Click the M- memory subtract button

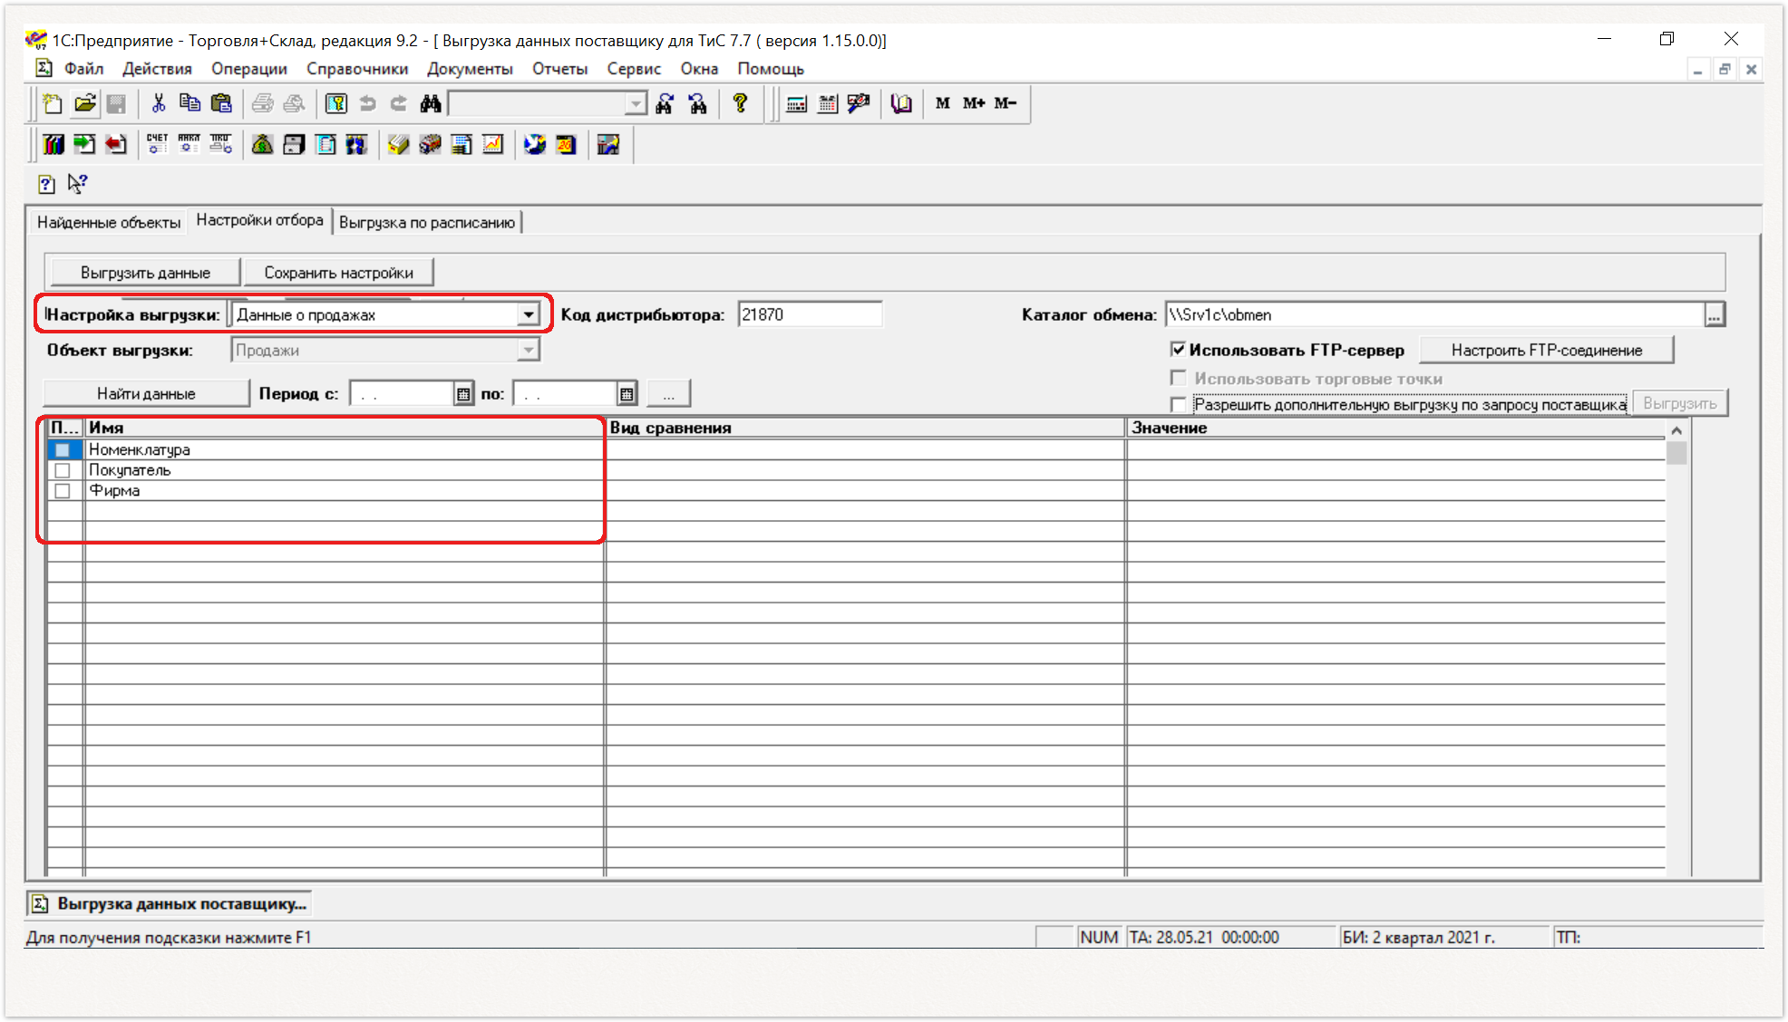click(1006, 103)
